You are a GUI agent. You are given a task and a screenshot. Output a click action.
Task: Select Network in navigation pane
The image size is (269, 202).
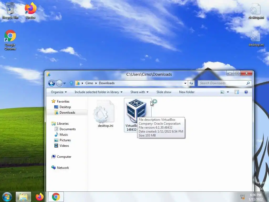(x=60, y=168)
